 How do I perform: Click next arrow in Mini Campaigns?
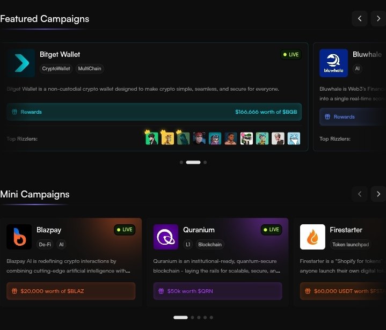tap(378, 194)
